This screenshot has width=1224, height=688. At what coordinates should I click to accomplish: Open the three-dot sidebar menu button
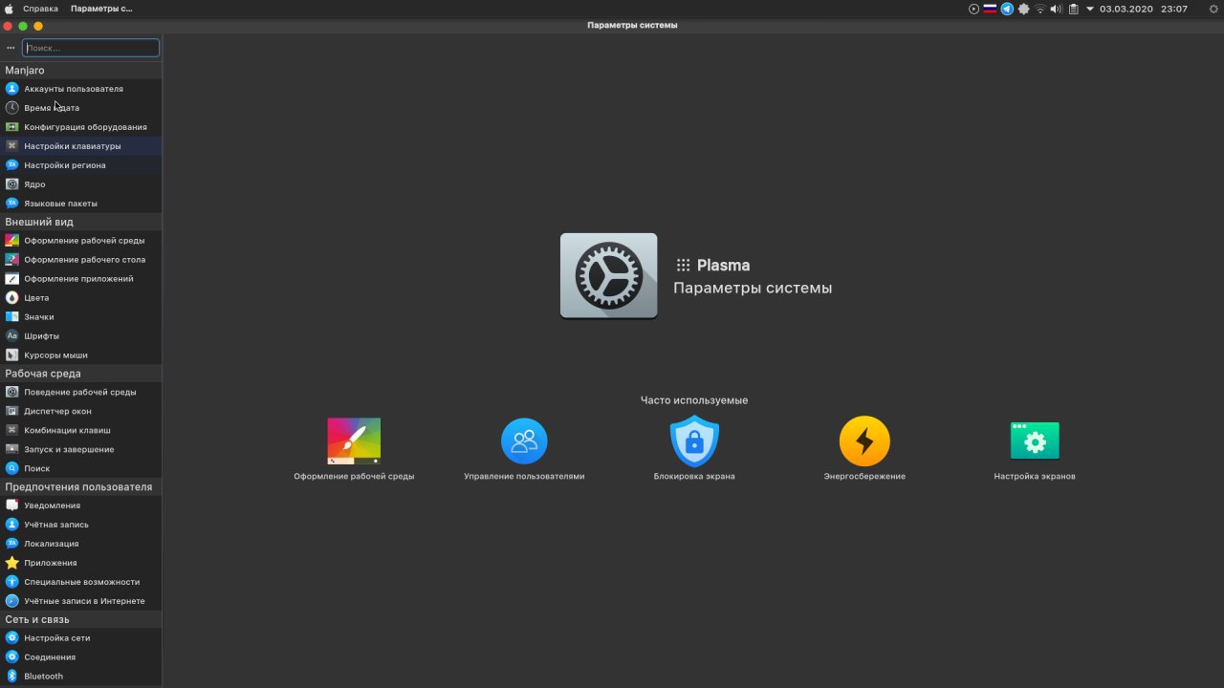point(11,48)
